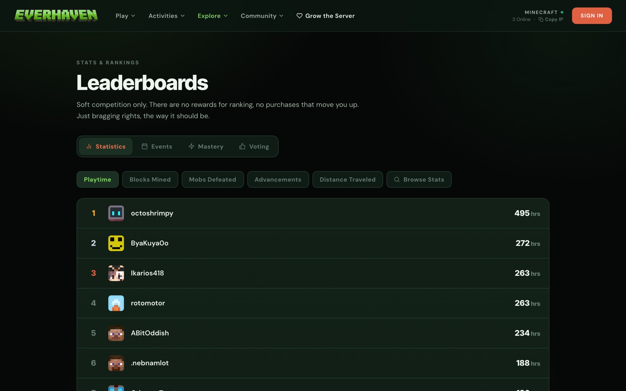626x391 pixels.
Task: Click the lightning bolt icon in Mastery tab
Action: (x=191, y=146)
